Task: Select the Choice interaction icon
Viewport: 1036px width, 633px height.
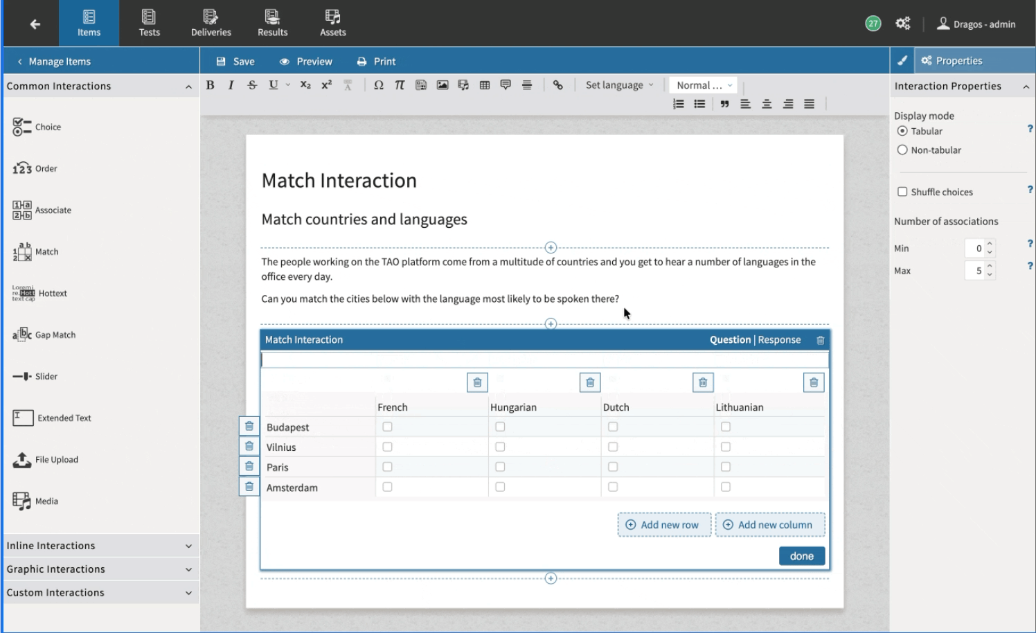Action: tap(22, 127)
